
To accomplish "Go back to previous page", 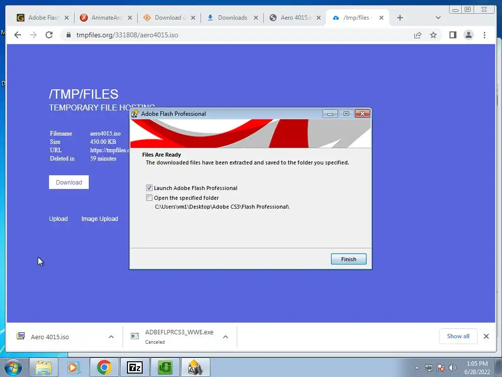I will [x=18, y=35].
